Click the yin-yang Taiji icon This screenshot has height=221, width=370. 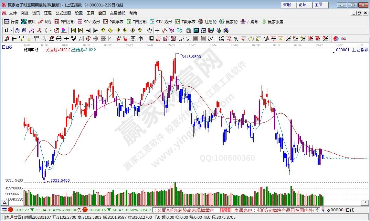point(336,39)
